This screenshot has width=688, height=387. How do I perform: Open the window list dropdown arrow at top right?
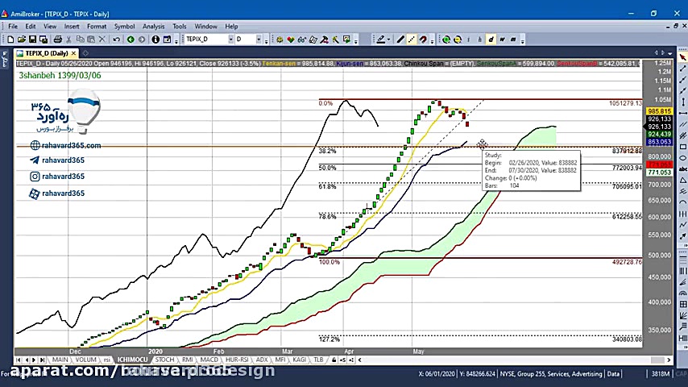click(670, 53)
